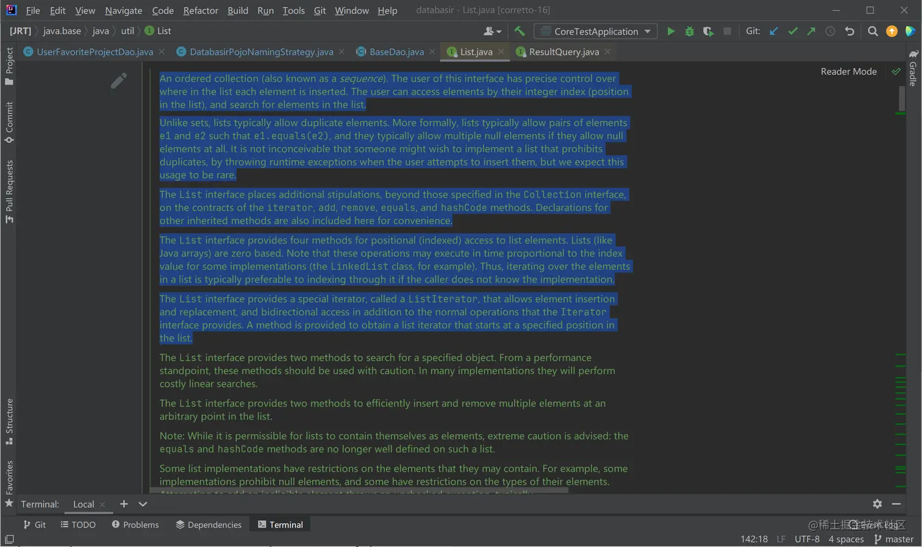Open the Window menu

[x=352, y=10]
